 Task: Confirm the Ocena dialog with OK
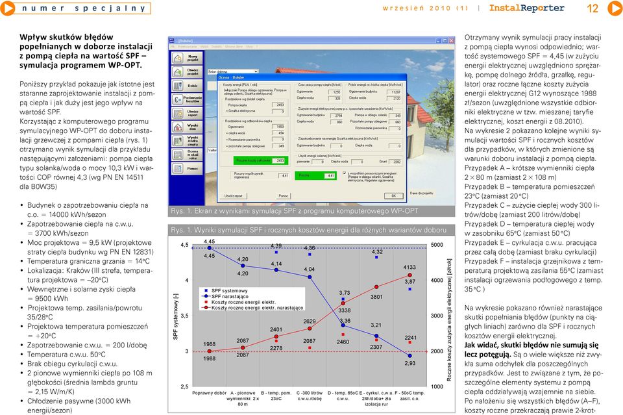click(393, 195)
